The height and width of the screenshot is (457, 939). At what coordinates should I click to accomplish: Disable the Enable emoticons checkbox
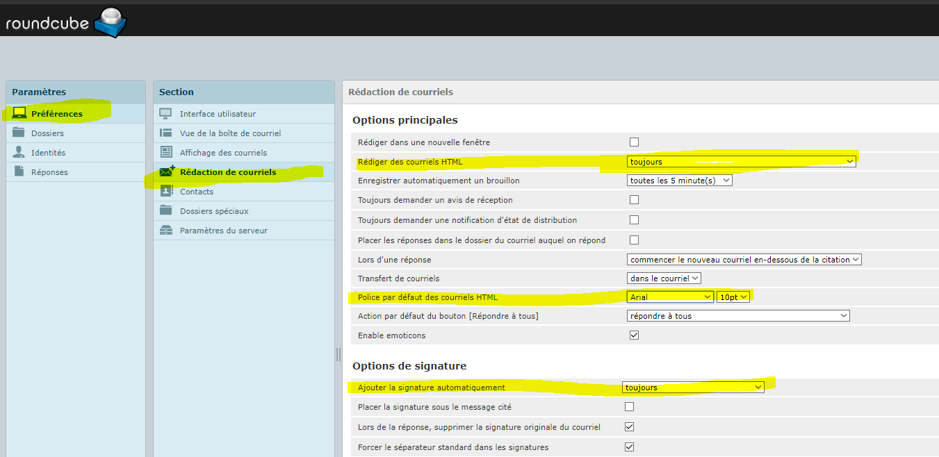coord(634,335)
